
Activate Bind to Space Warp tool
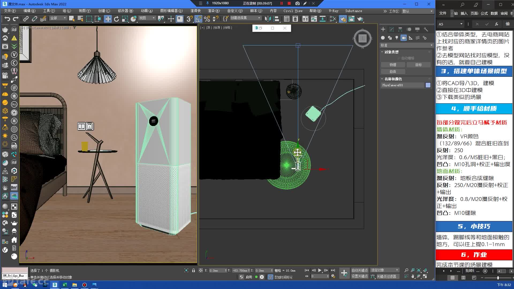point(43,19)
